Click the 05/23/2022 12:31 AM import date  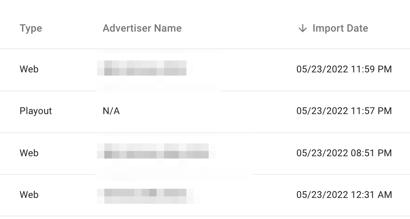[x=344, y=195]
